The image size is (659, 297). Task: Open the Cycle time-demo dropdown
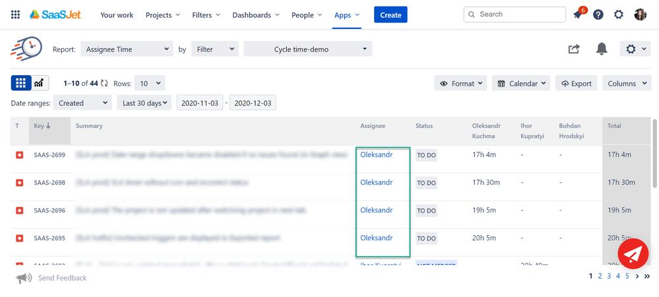point(307,49)
